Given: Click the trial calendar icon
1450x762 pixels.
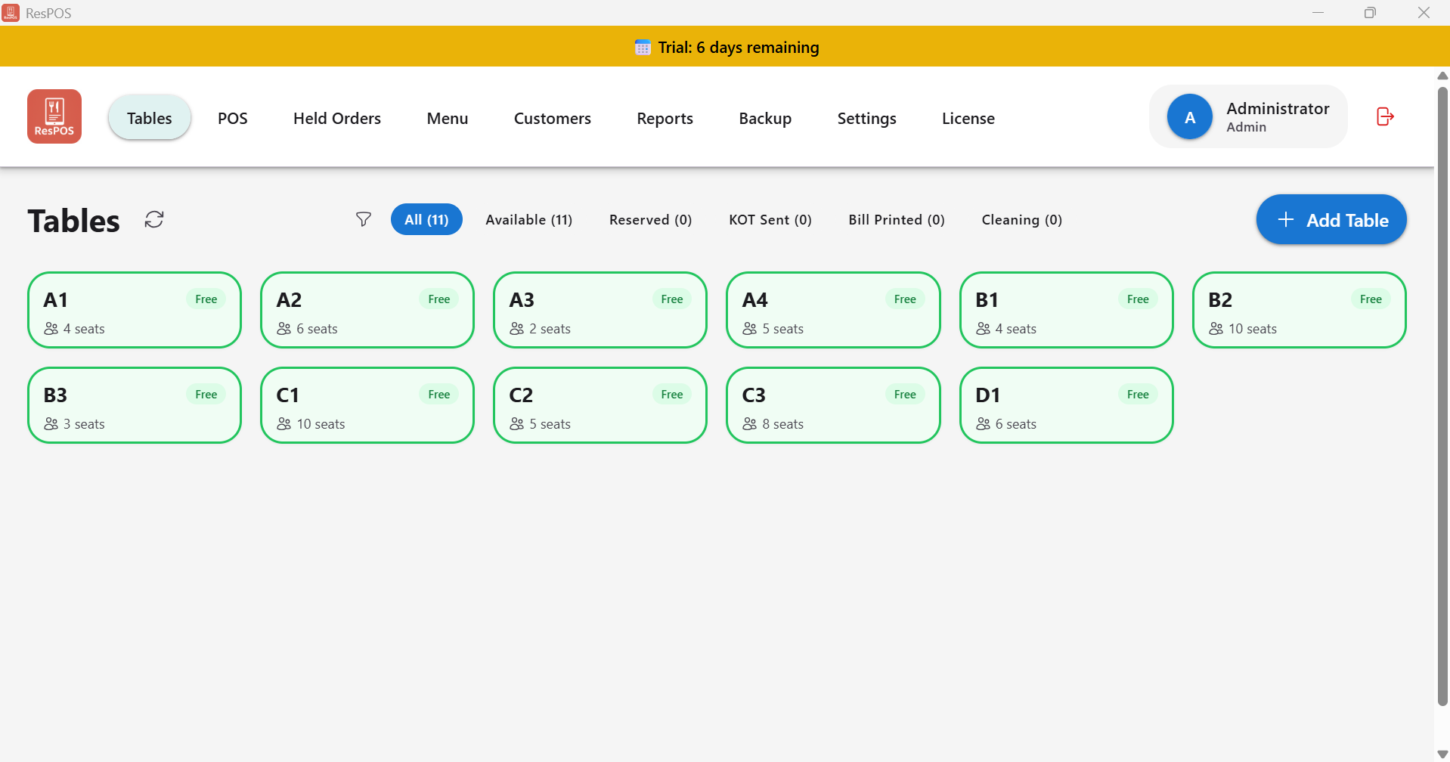Looking at the screenshot, I should pos(643,48).
